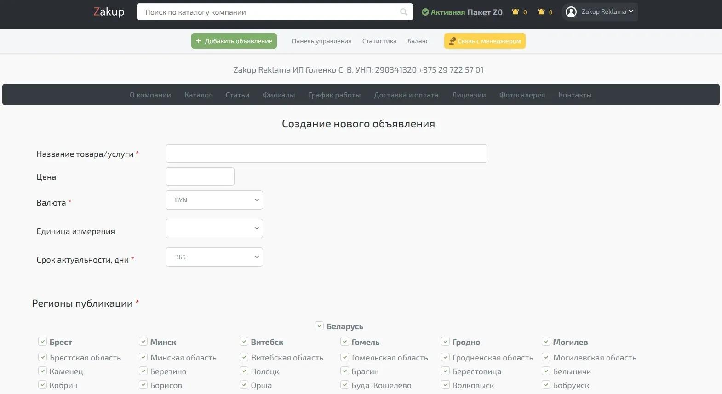
Task: Uncheck Брестская область checkbox
Action: tap(43, 357)
